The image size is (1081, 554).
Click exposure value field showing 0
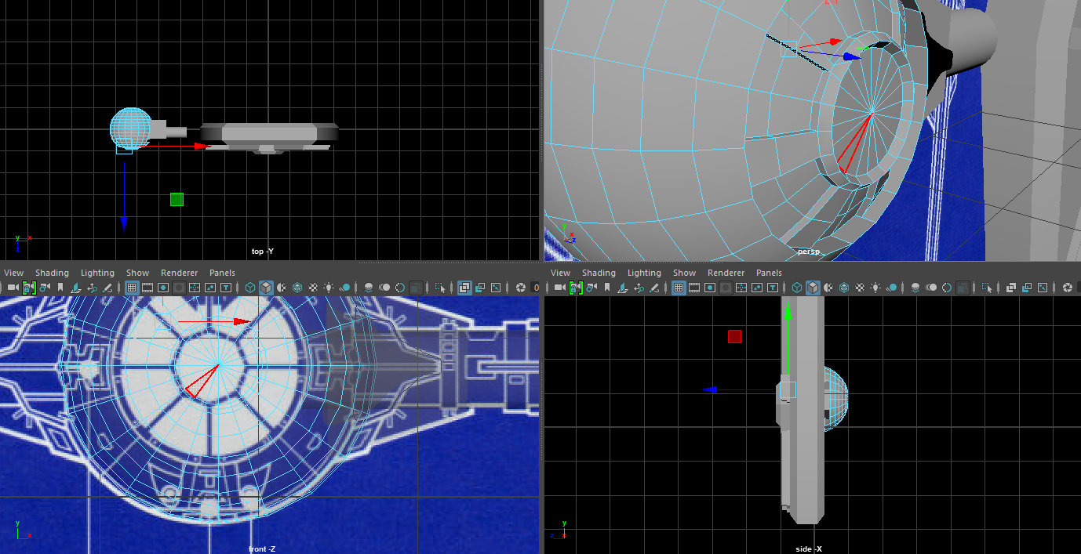(x=536, y=288)
